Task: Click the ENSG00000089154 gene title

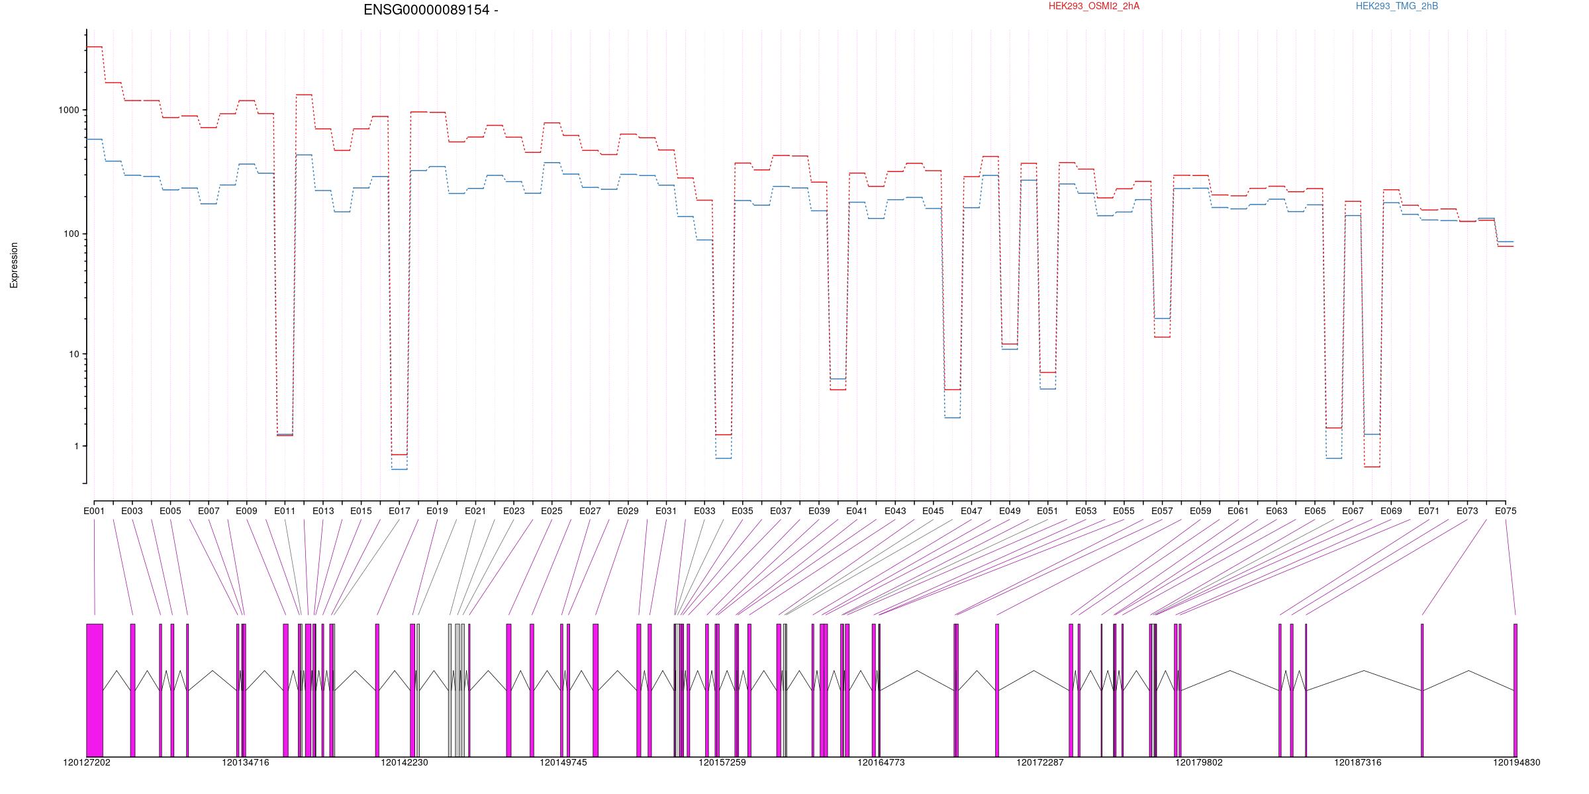Action: (x=431, y=10)
